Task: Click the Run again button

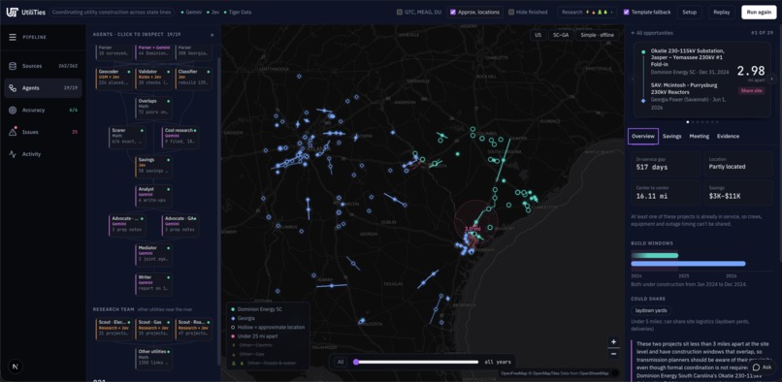Action: point(759,12)
